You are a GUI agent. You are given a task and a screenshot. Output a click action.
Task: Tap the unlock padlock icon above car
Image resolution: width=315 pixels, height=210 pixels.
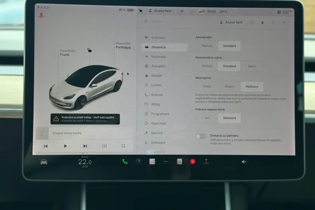(x=89, y=50)
